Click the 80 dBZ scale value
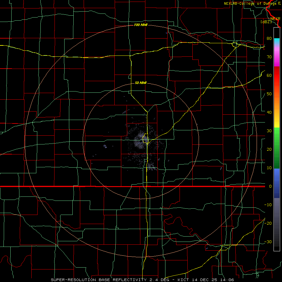This screenshot has width=282, height=282. (269, 38)
